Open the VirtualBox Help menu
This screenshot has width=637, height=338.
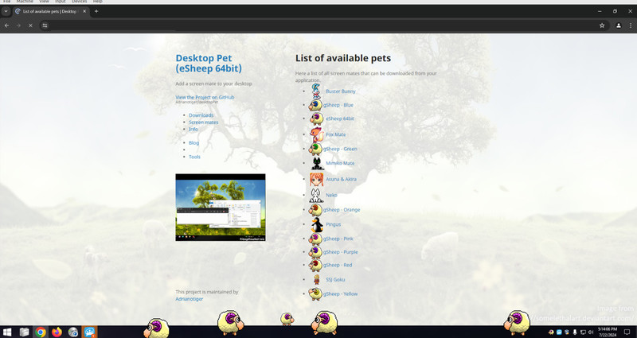point(97,2)
